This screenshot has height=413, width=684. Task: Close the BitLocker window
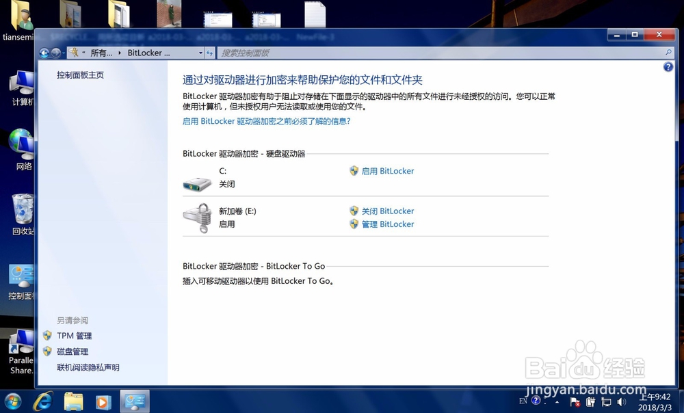click(659, 35)
